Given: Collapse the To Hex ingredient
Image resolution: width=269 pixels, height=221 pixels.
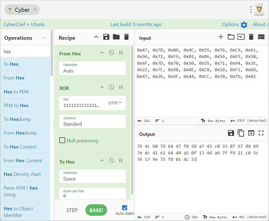Looking at the screenshot, I should point(102,161).
